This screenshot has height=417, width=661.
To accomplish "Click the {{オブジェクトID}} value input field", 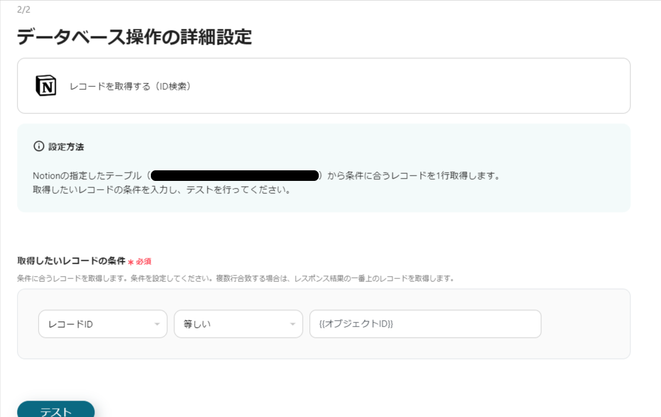I will click(x=426, y=324).
